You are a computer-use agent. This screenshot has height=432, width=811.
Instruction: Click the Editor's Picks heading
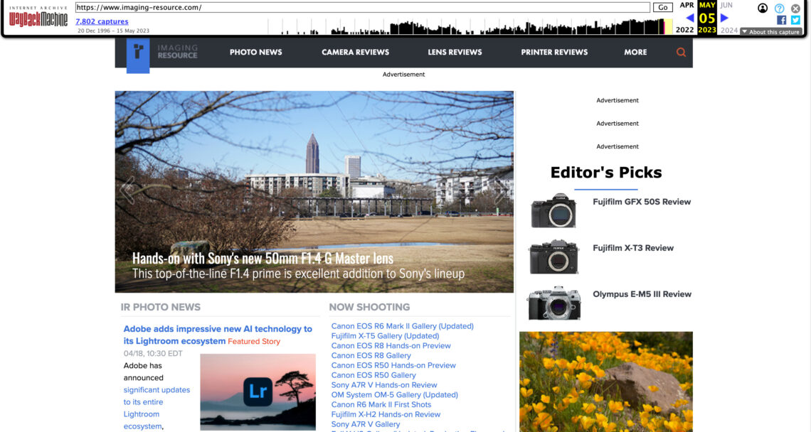pyautogui.click(x=605, y=173)
